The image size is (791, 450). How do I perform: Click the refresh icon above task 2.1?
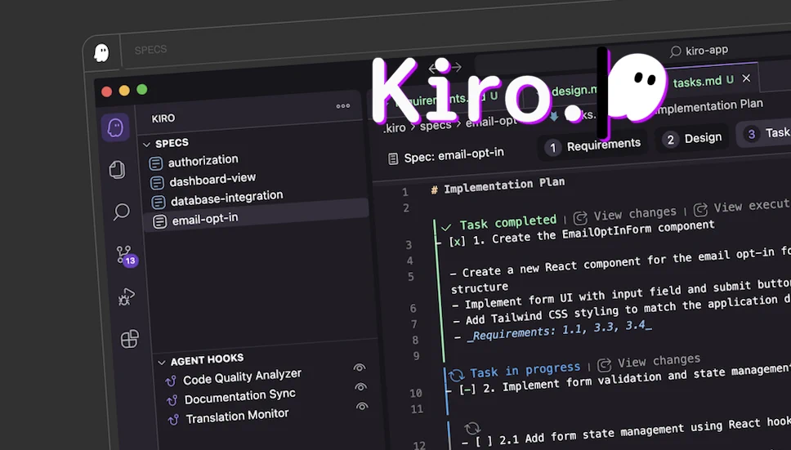tap(472, 428)
